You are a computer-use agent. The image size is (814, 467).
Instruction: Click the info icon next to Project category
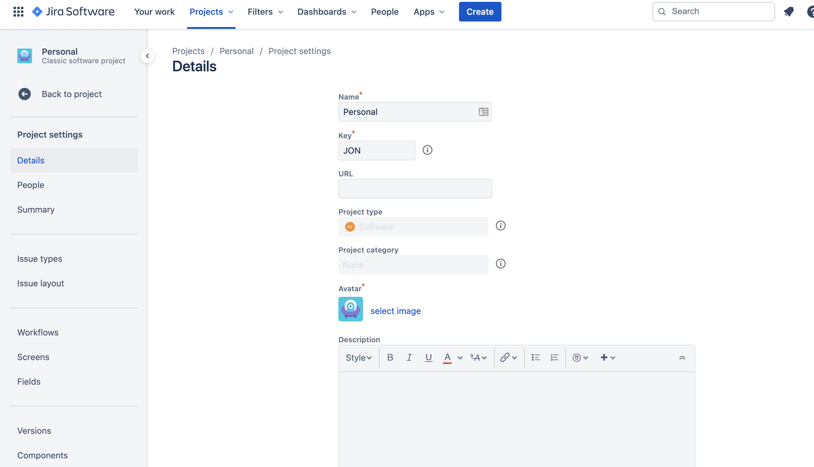(500, 264)
